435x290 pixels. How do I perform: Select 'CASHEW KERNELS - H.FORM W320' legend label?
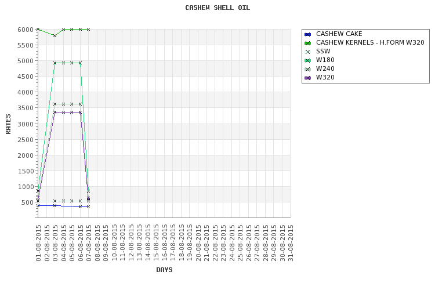tap(370, 42)
